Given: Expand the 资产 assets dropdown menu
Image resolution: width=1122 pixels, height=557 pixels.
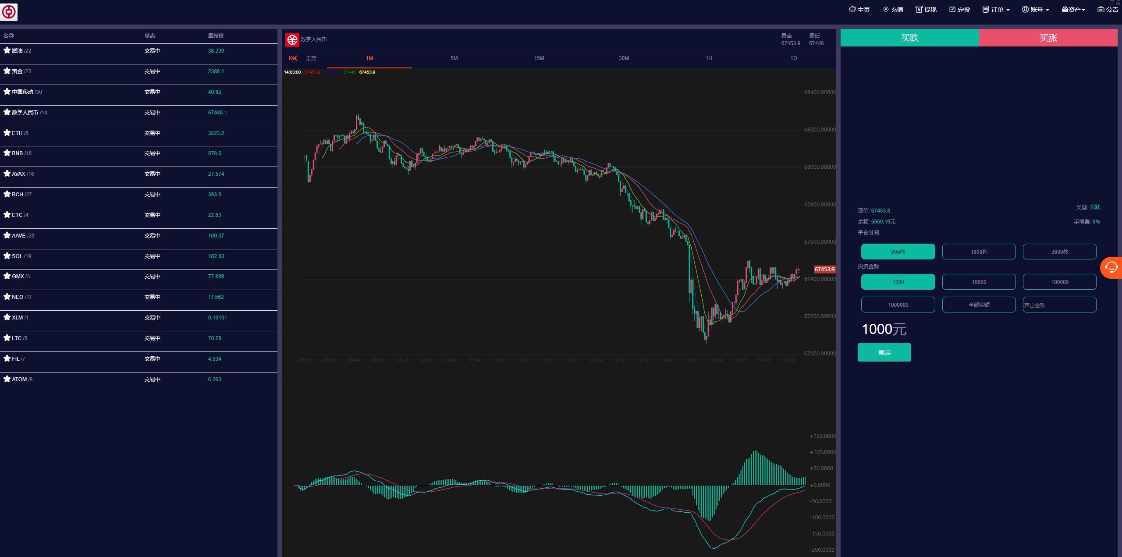Looking at the screenshot, I should tap(1073, 10).
